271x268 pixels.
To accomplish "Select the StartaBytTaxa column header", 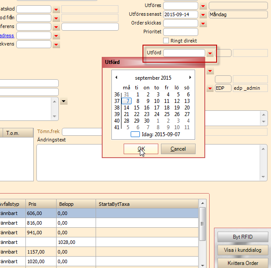I will pos(147,204).
